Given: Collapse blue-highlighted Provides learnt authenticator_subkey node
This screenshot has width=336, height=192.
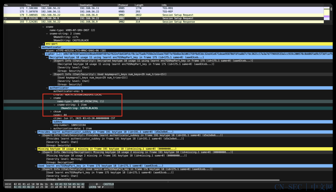Looking at the screenshot, I should click(35, 132).
